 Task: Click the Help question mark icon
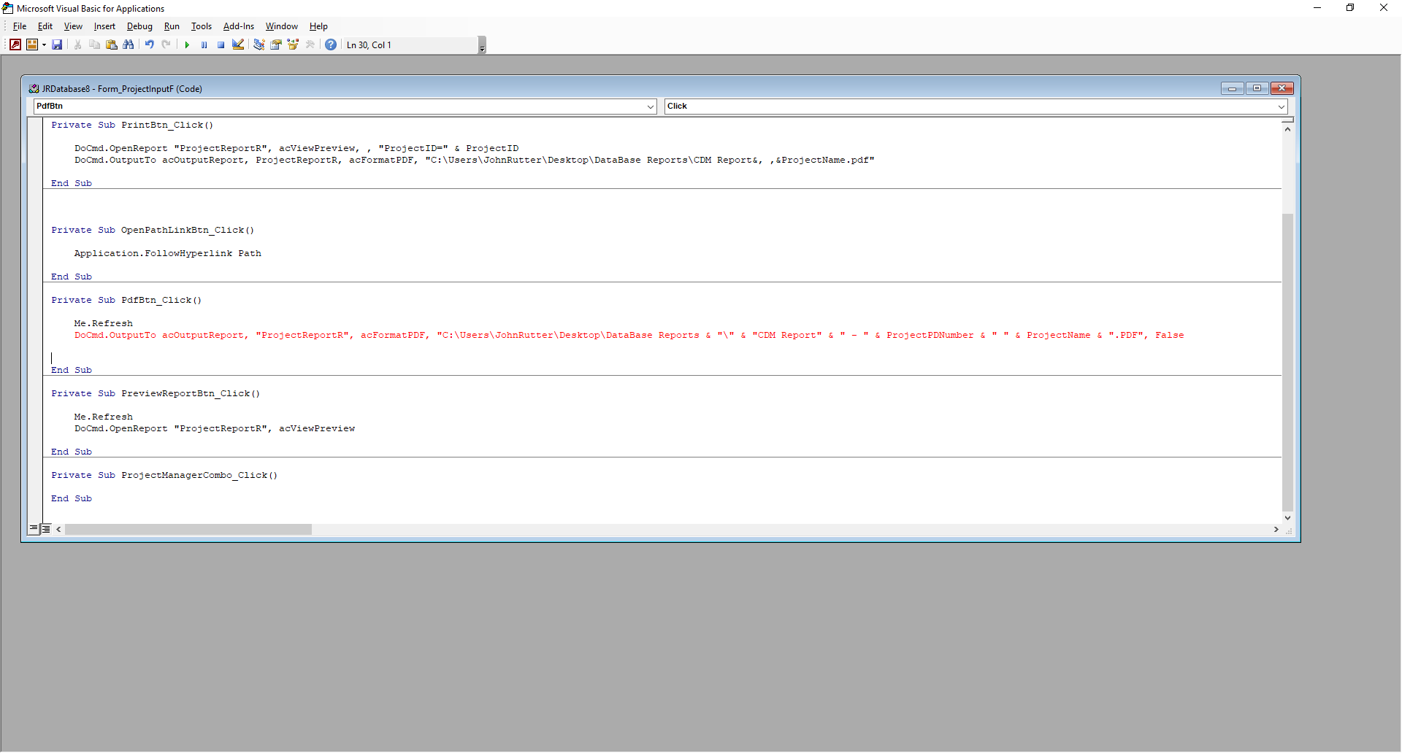click(331, 45)
